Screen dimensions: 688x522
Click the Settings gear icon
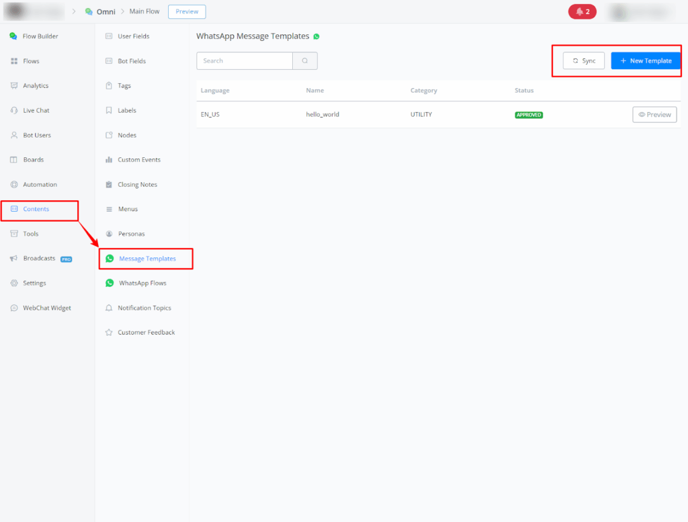click(x=14, y=284)
